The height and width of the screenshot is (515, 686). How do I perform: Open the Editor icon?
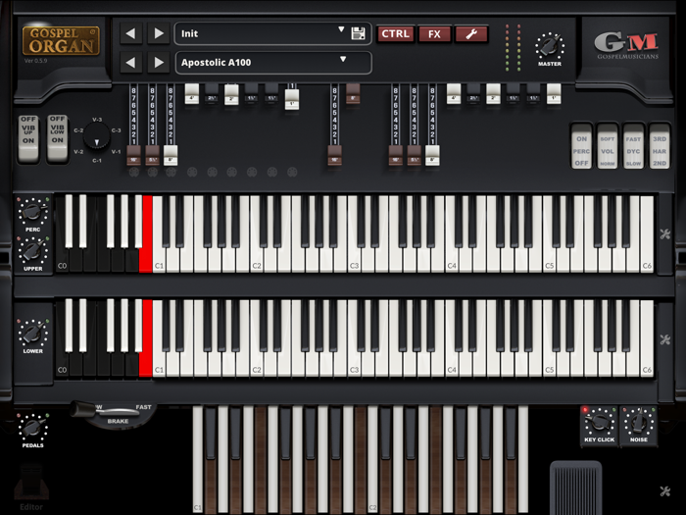[31, 487]
